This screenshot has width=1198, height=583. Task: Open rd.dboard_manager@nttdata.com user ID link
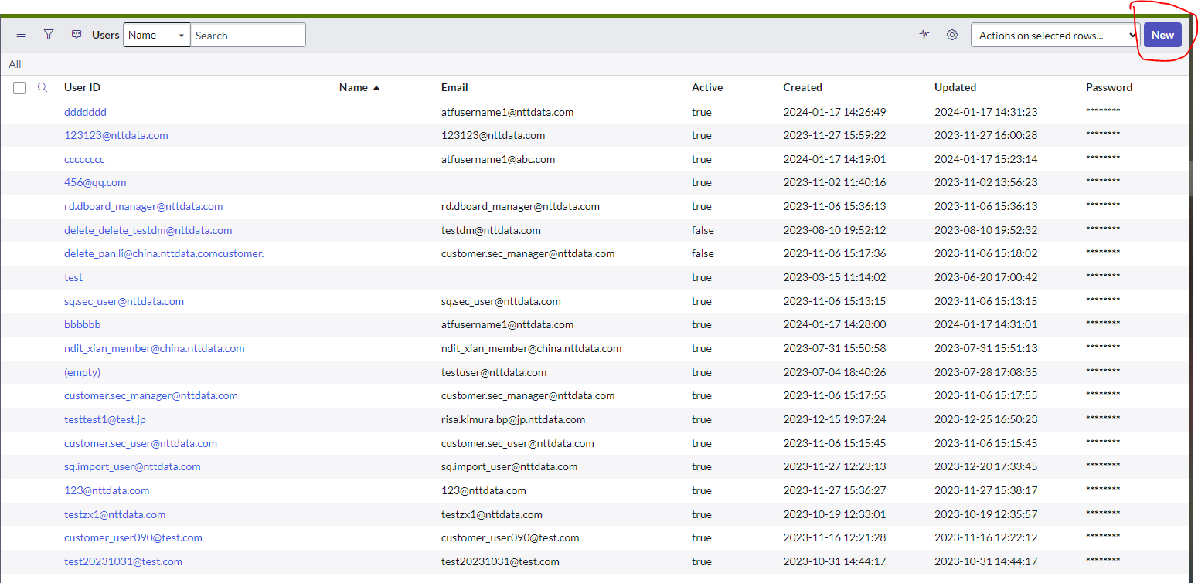tap(143, 206)
